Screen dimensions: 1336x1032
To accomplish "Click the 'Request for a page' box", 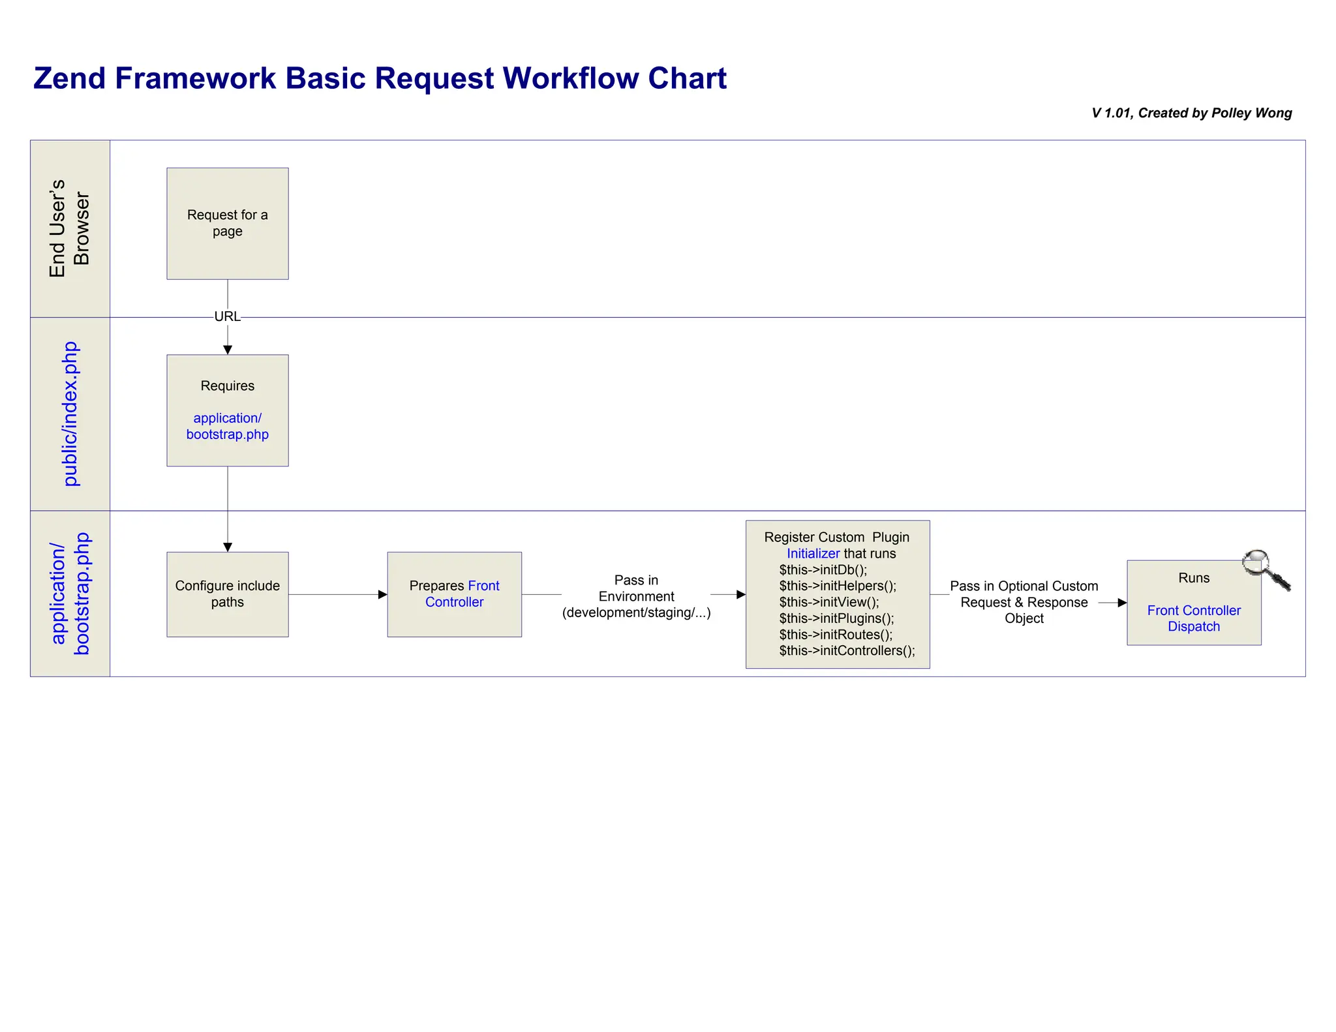I will [227, 223].
